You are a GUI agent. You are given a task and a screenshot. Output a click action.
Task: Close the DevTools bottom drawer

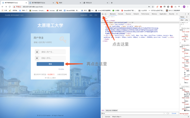pos(188,117)
